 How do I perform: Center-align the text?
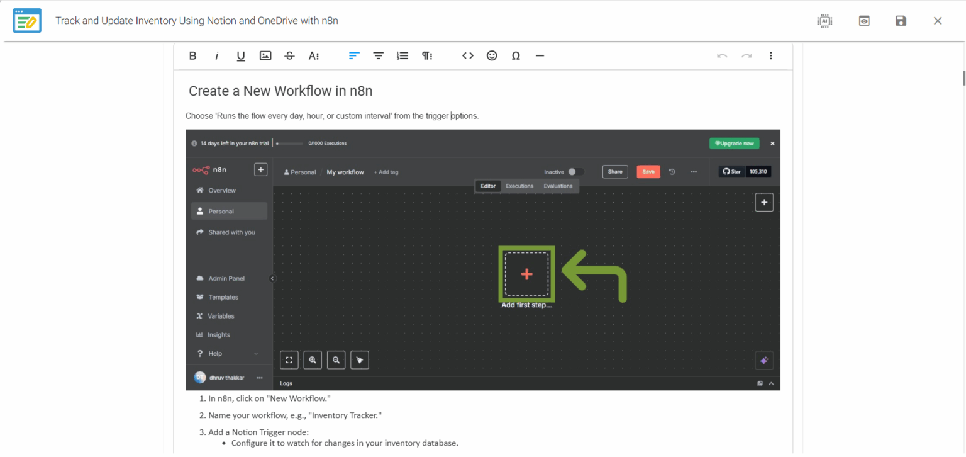pyautogui.click(x=379, y=55)
